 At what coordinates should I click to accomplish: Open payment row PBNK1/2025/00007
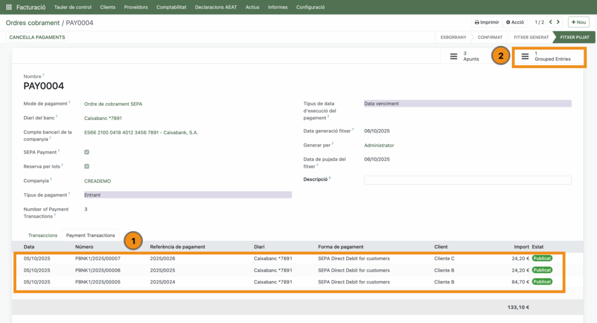pos(98,258)
